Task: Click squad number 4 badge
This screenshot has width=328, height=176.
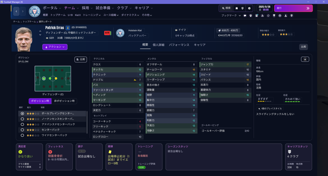Action: (68, 28)
